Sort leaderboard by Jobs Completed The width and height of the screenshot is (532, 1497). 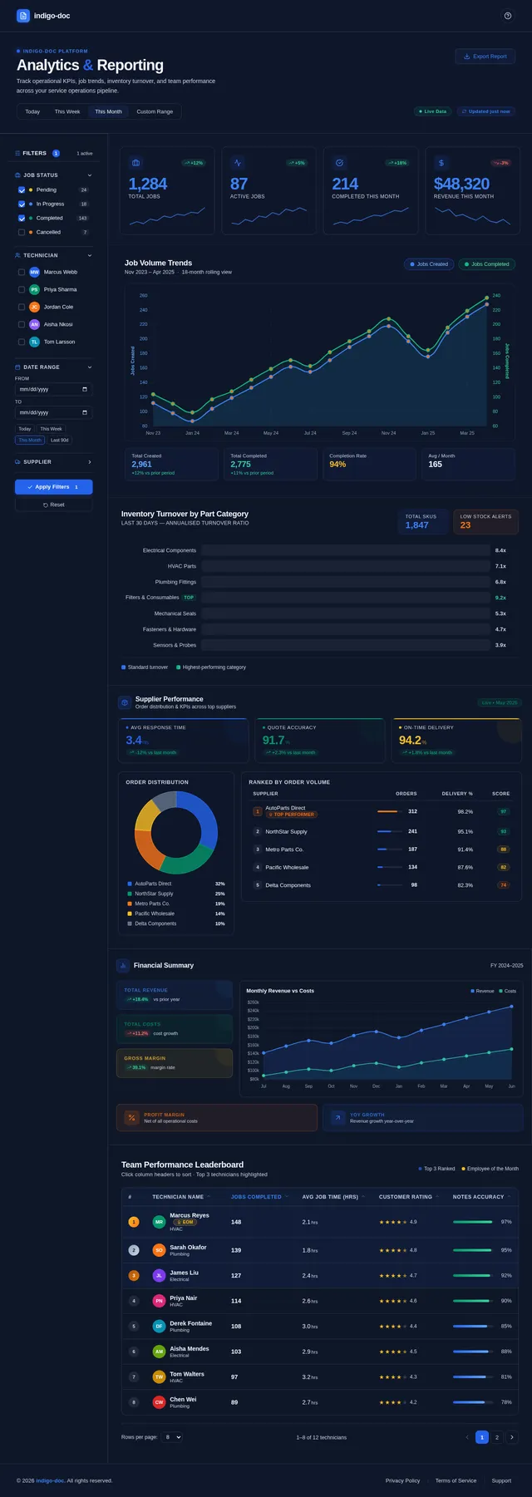click(259, 1197)
